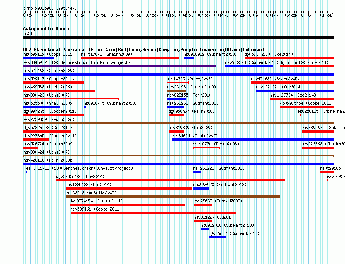Click the dgv5735n100 (Coe2014) label
Screen dimensions: 345x264
click(x=304, y=62)
